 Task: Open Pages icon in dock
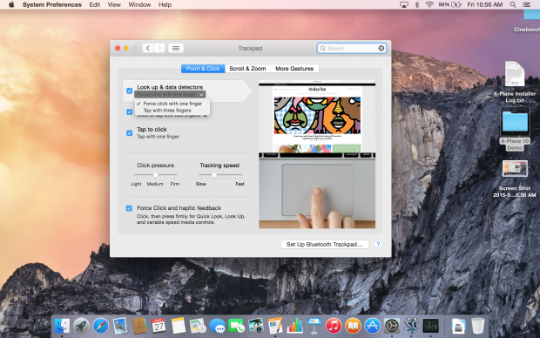pos(275,326)
